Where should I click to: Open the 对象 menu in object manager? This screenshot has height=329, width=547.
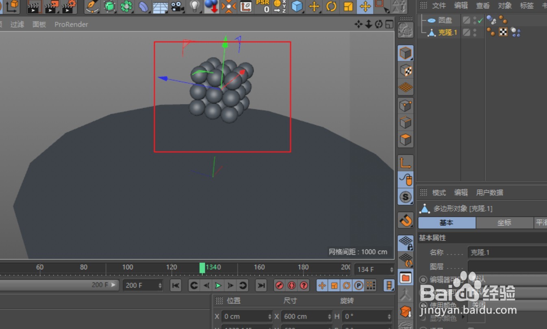tap(505, 6)
